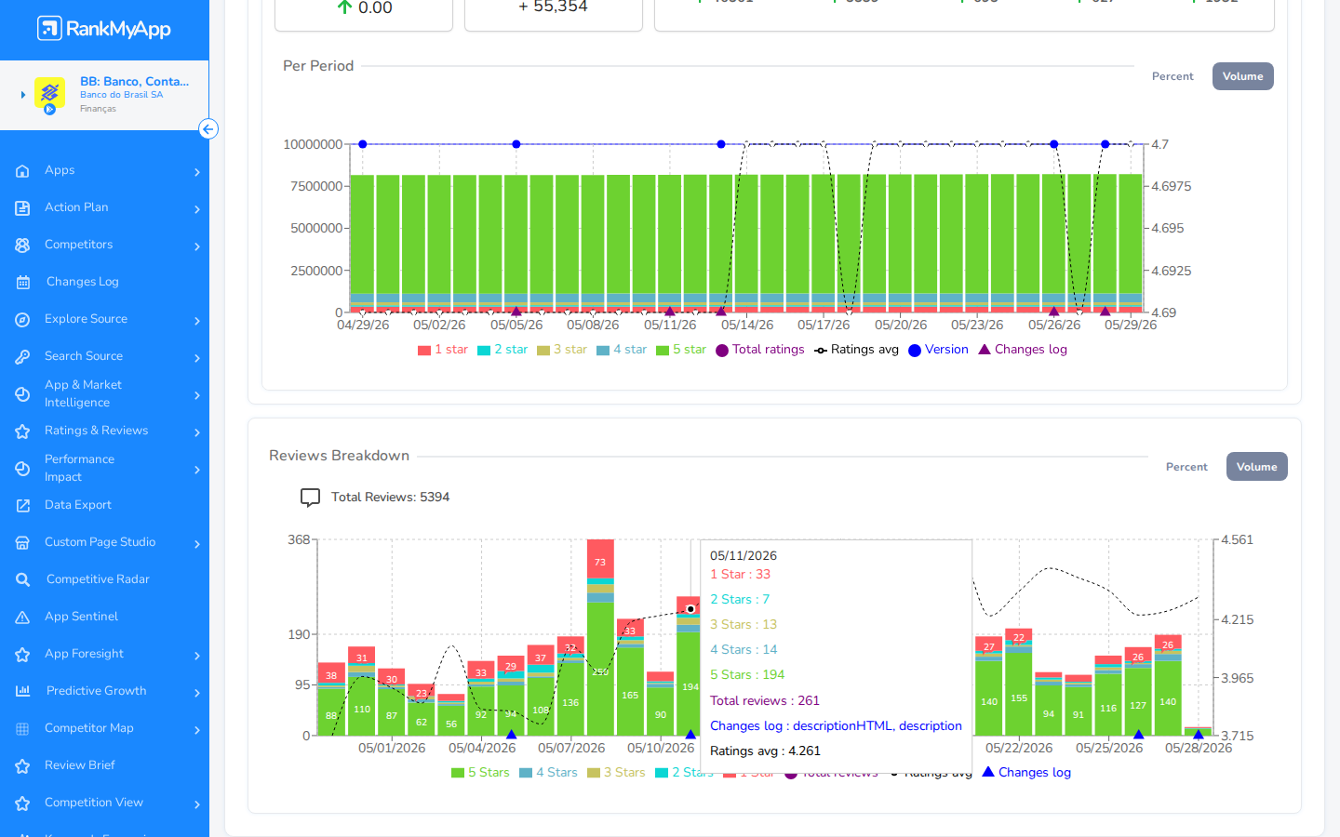Viewport: 1340px width, 837px height.
Task: Click the Competitive Radar magnifier icon
Action: (23, 579)
